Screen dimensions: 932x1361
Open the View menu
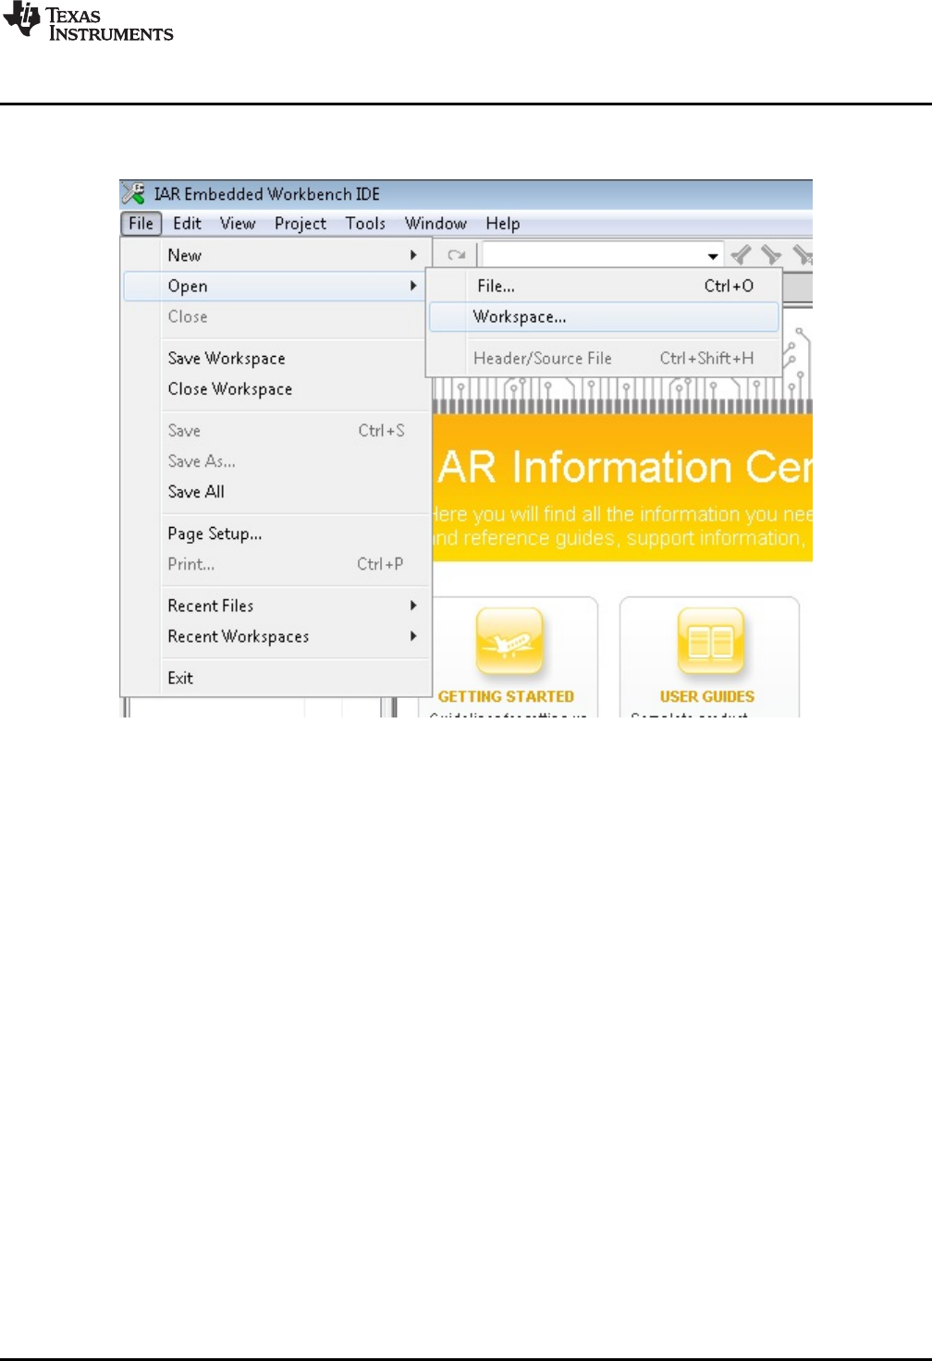pyautogui.click(x=238, y=224)
